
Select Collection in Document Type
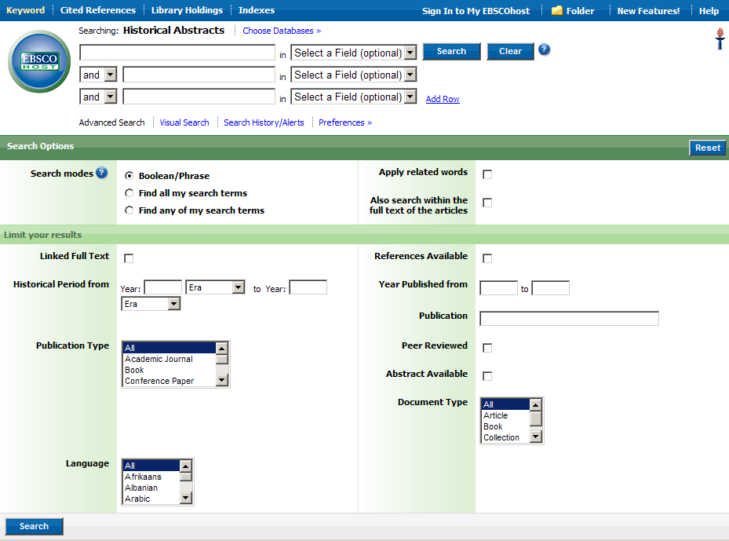click(506, 437)
